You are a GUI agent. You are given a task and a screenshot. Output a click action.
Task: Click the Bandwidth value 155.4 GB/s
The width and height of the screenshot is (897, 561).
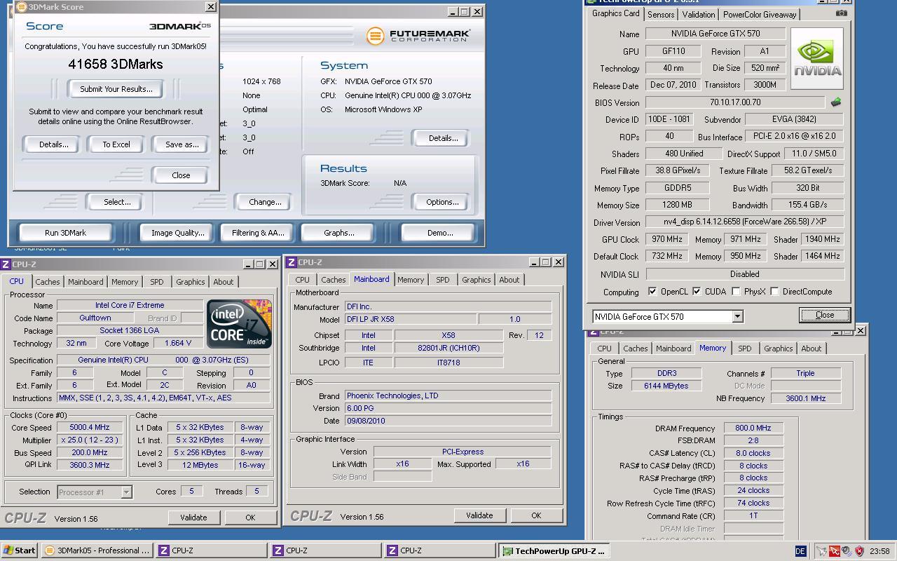pyautogui.click(x=808, y=205)
